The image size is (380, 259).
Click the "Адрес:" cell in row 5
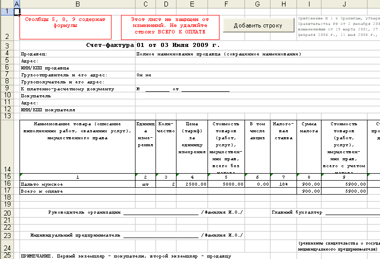(x=77, y=61)
